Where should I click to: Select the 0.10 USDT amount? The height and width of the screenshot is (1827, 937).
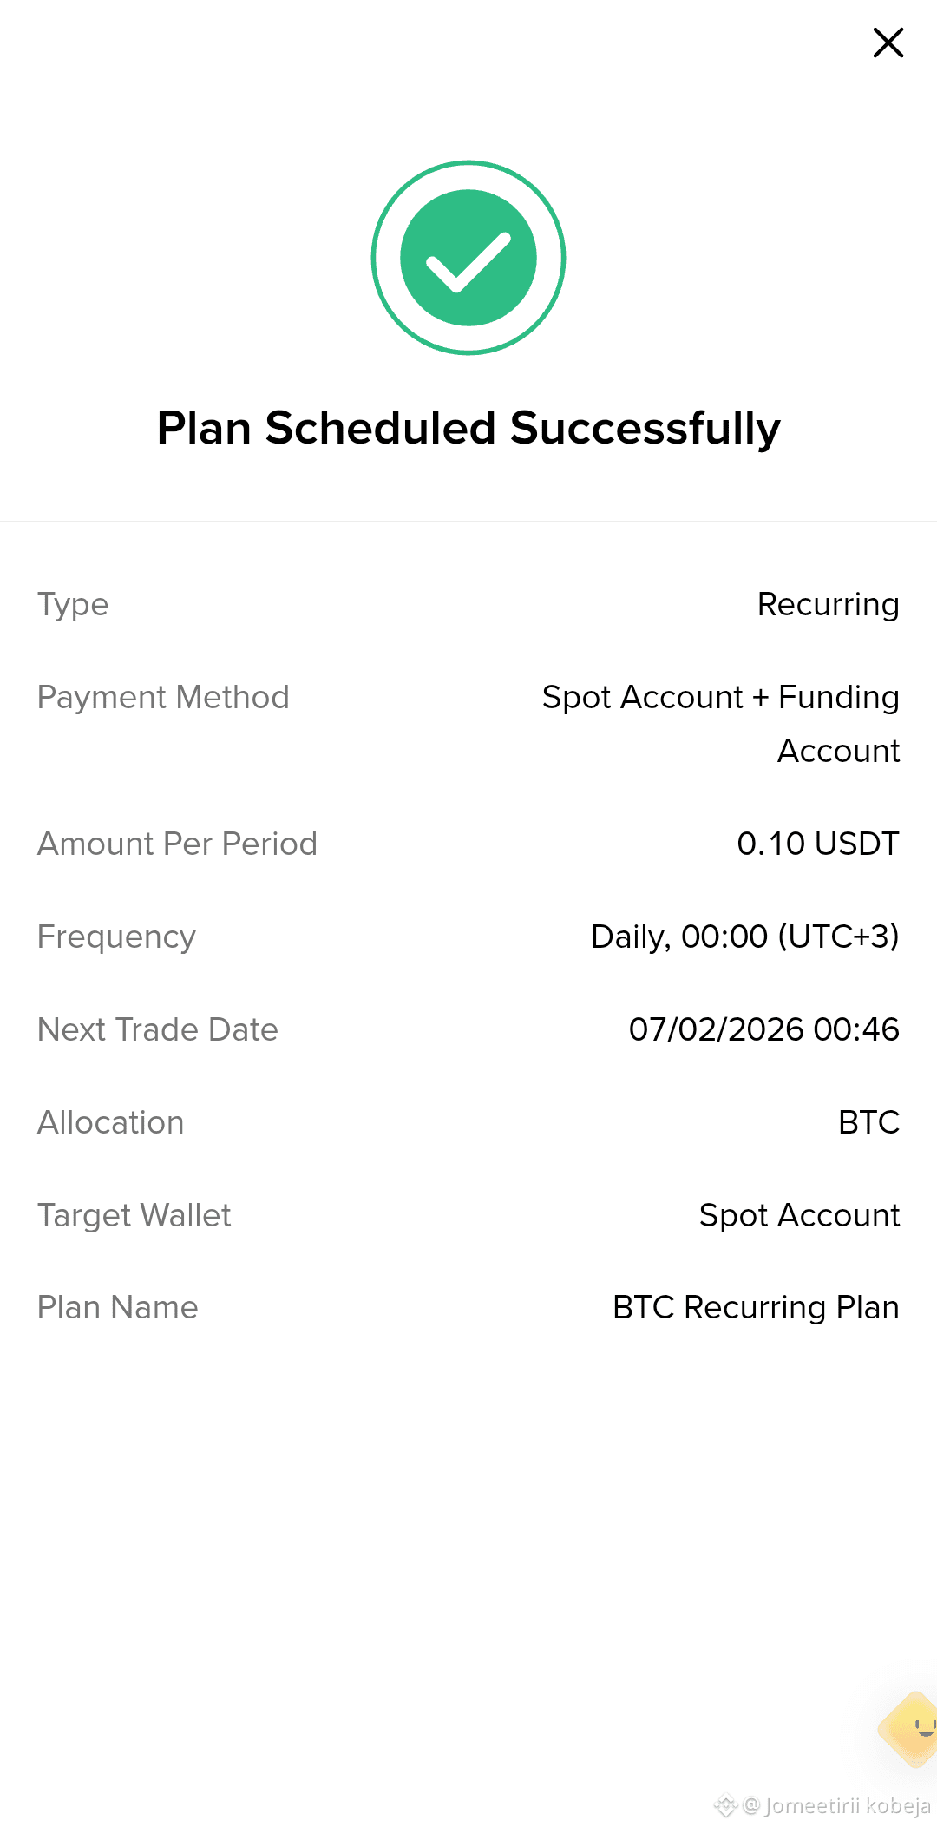point(818,844)
